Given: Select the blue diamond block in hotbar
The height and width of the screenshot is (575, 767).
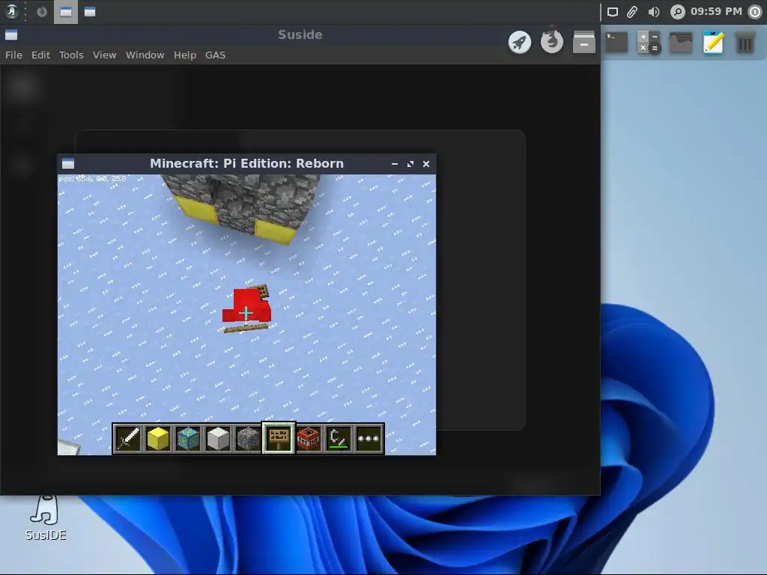Looking at the screenshot, I should click(188, 439).
